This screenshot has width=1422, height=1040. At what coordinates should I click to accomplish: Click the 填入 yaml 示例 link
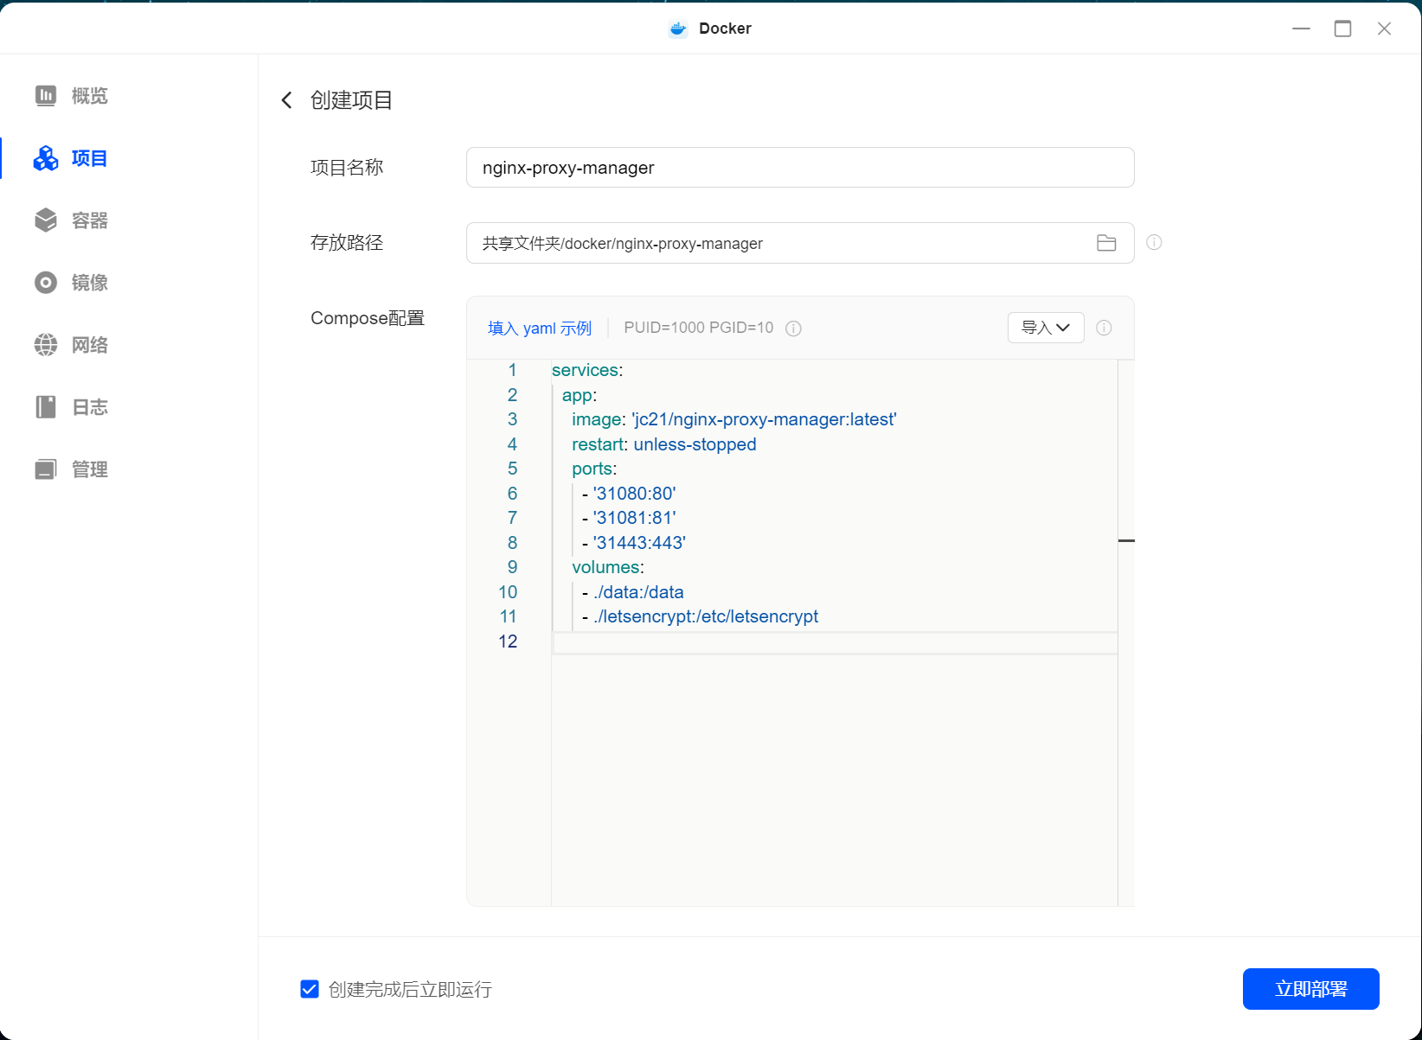coord(540,329)
